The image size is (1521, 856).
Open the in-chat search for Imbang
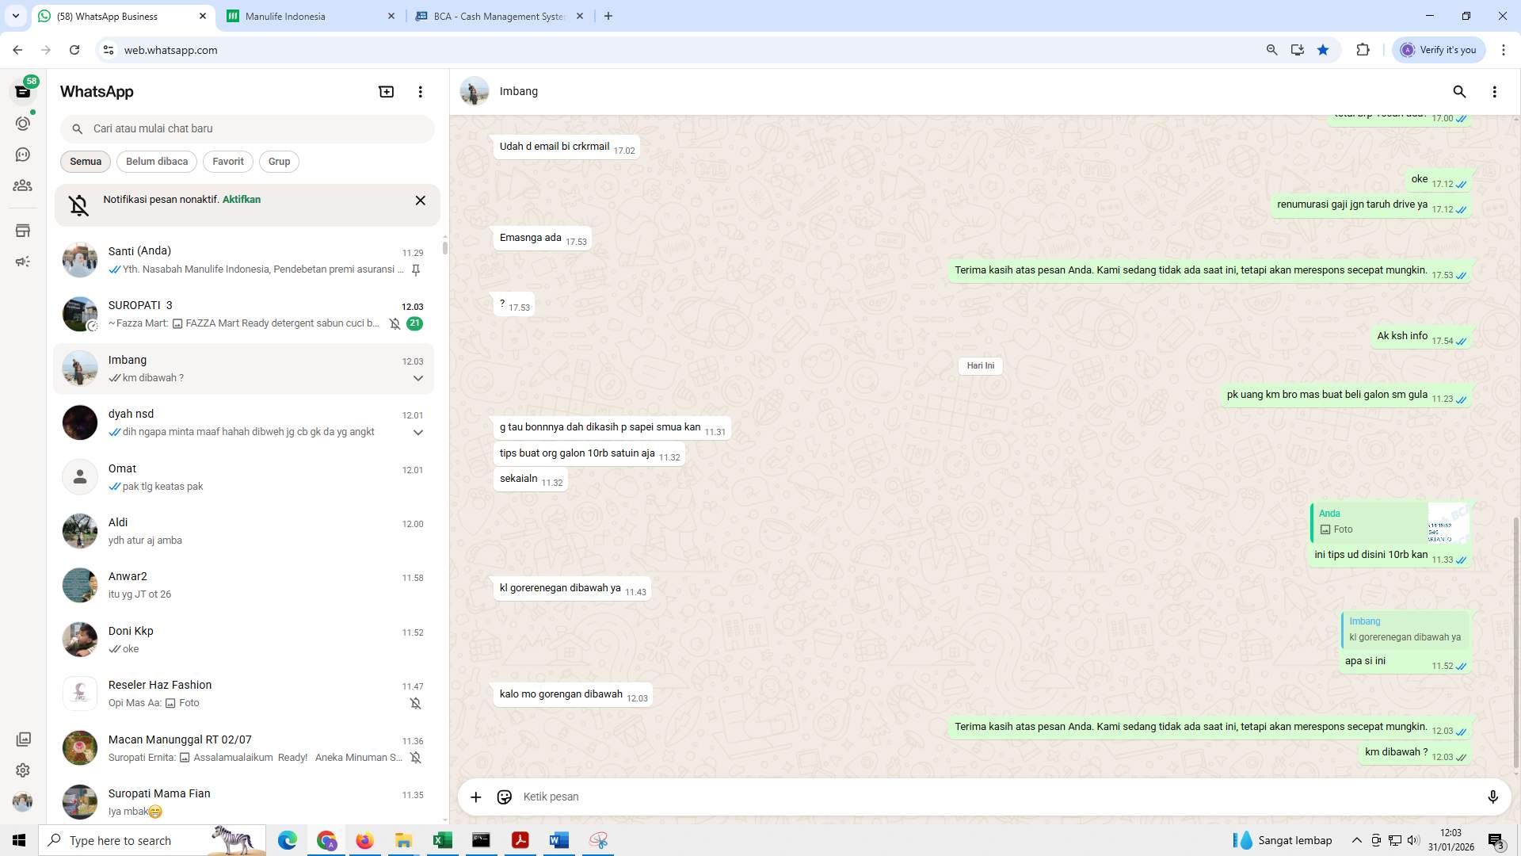coord(1459,91)
